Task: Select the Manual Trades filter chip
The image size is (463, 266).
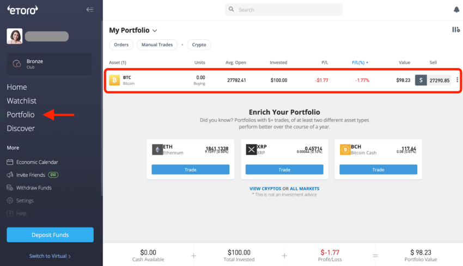Action: (x=157, y=45)
